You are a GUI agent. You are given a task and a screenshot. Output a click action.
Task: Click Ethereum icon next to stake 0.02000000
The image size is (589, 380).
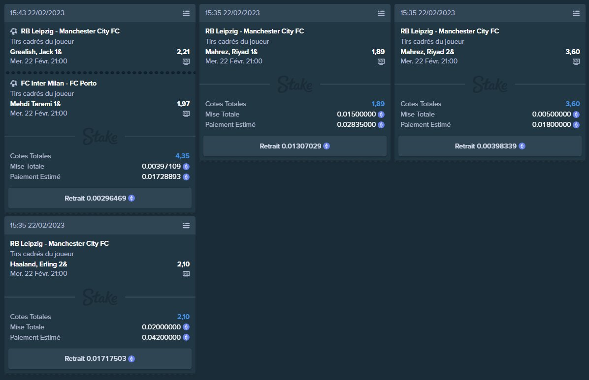186,327
